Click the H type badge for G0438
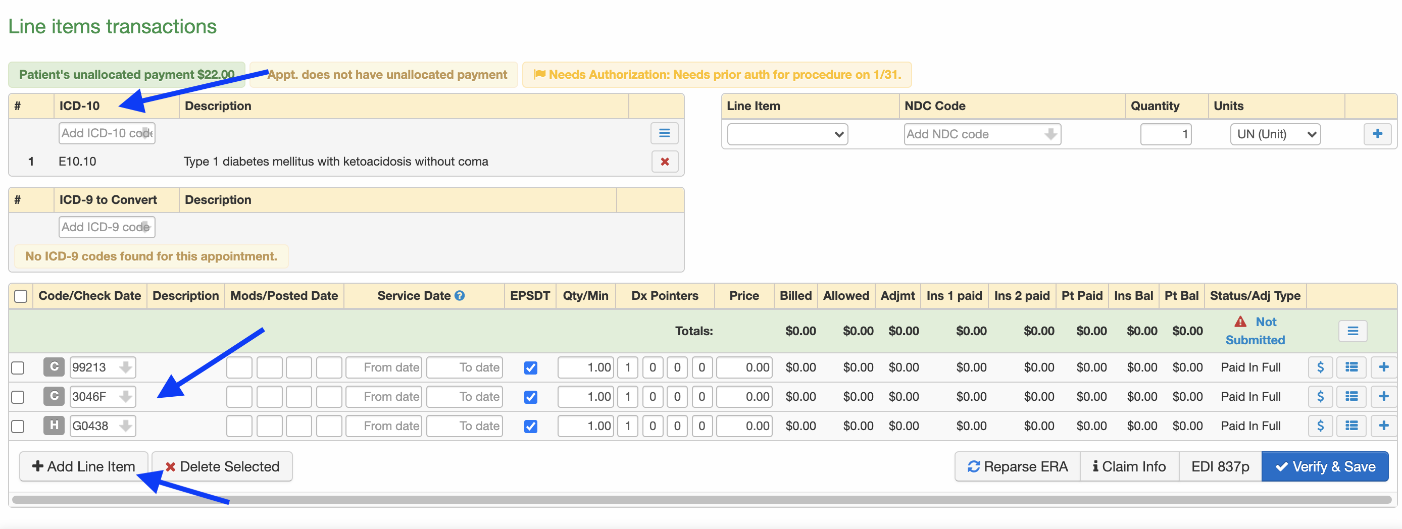The image size is (1402, 529). 54,426
